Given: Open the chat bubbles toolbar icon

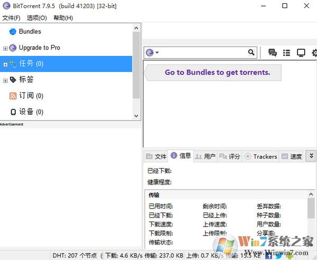Looking at the screenshot, I should [x=273, y=52].
